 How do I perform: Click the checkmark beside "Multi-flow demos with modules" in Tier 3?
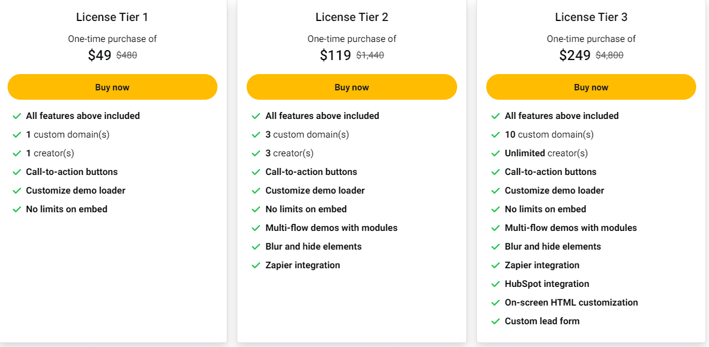tap(496, 227)
